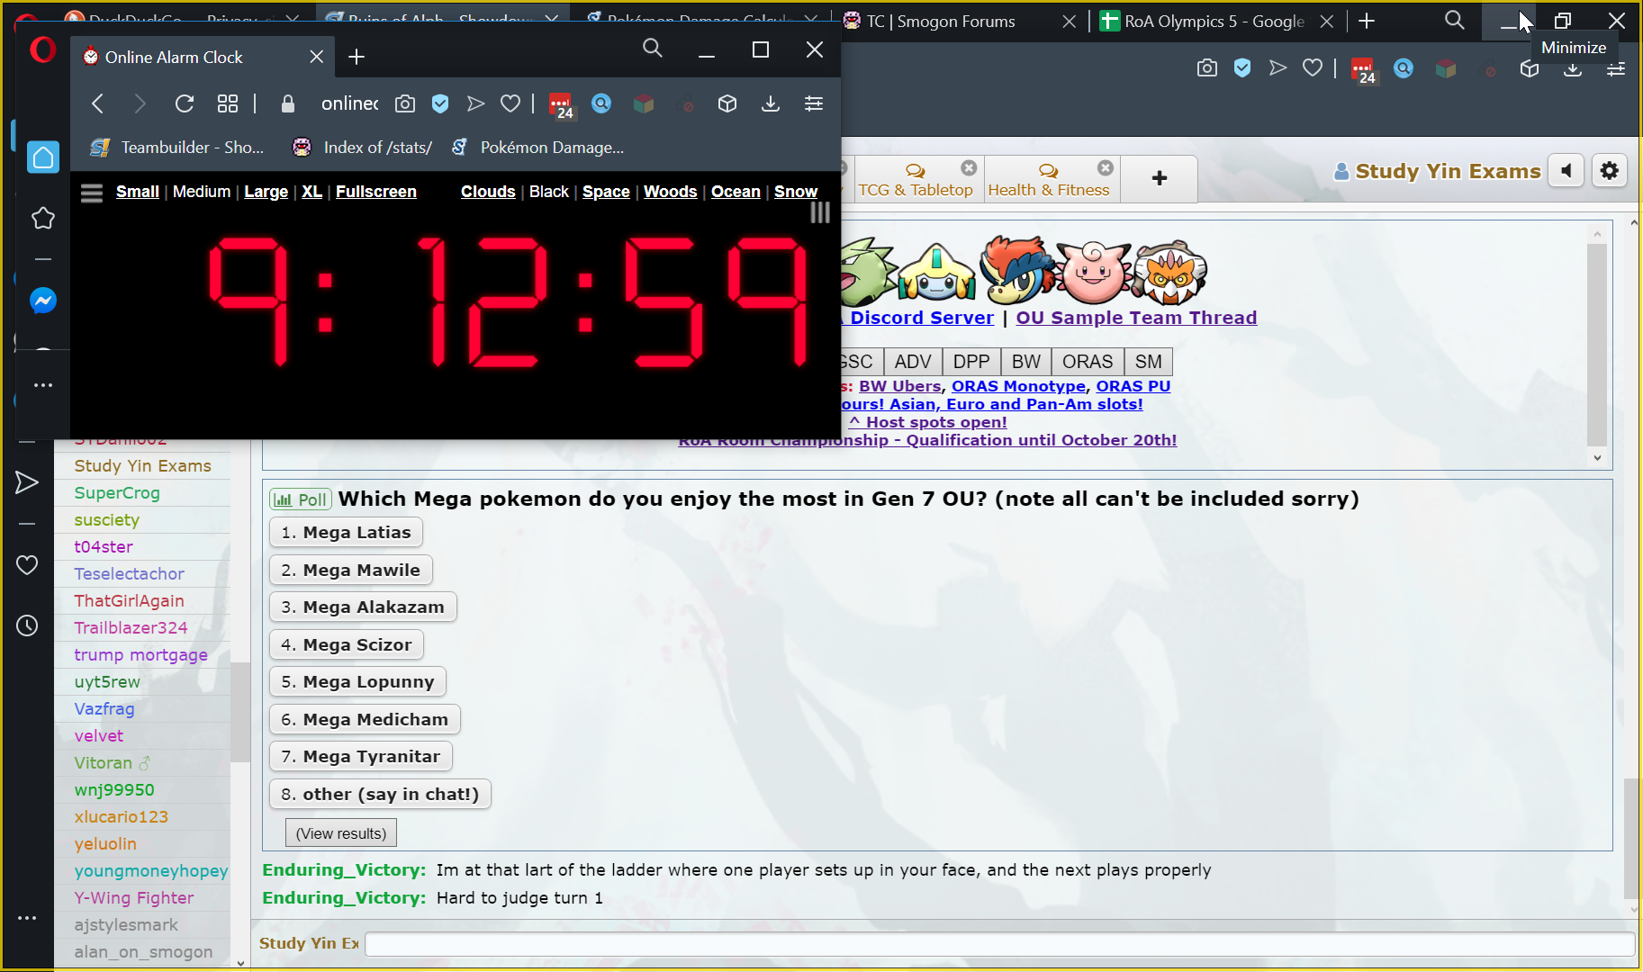Click bookmarks star in sidebar

pyautogui.click(x=43, y=218)
